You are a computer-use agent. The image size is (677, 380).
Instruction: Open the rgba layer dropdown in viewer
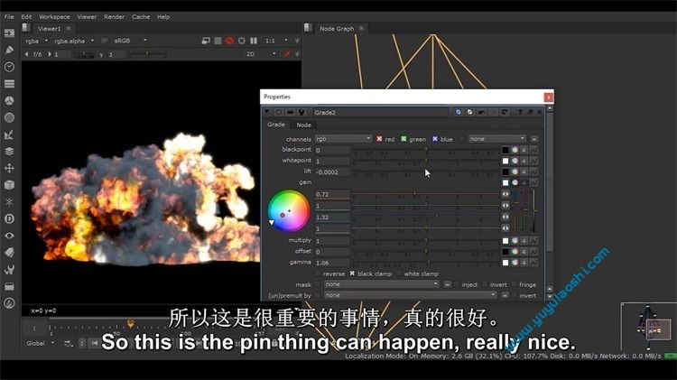click(x=37, y=41)
